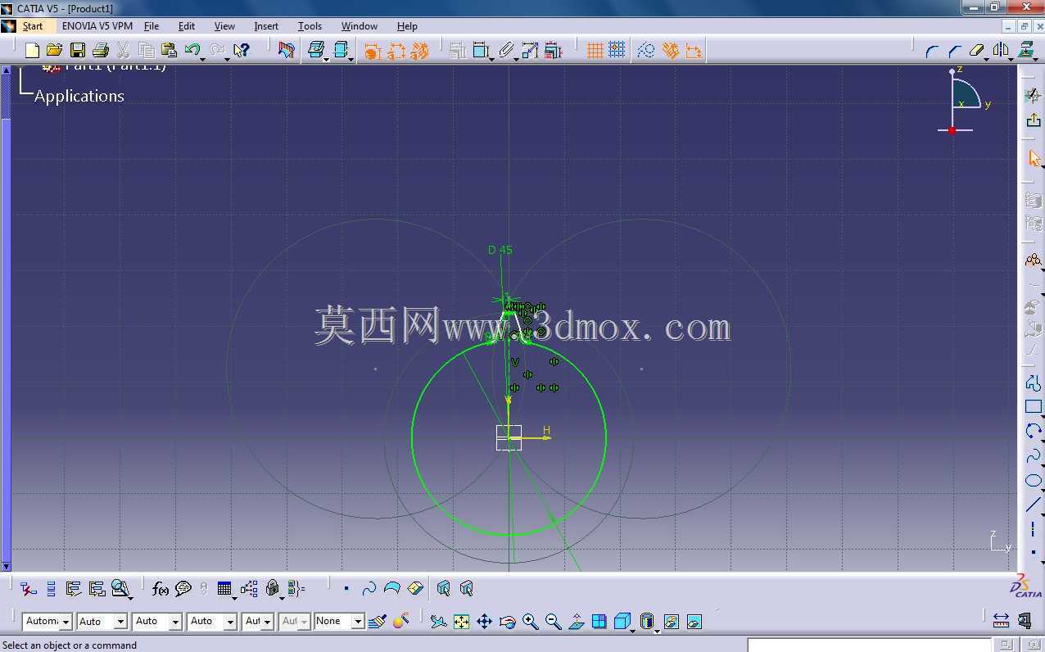Click the Applications tree node
Viewport: 1045px width, 652px height.
[x=79, y=96]
